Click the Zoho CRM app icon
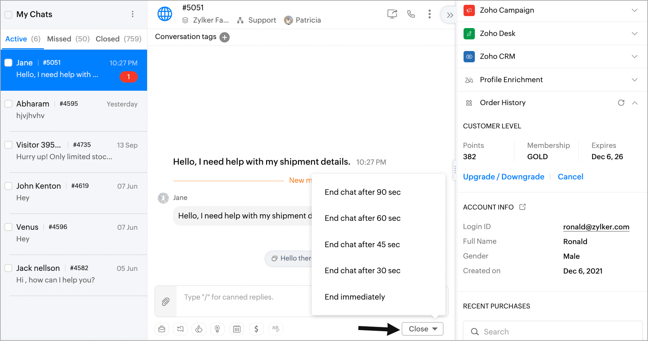648x341 pixels. [469, 56]
